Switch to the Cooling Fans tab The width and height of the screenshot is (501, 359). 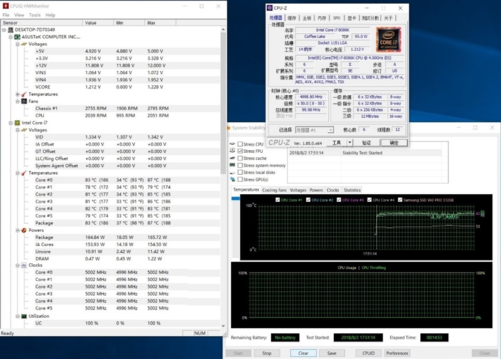(274, 190)
